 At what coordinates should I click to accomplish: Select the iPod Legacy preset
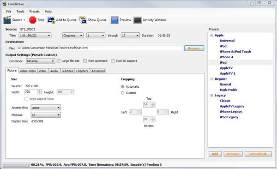229,117
